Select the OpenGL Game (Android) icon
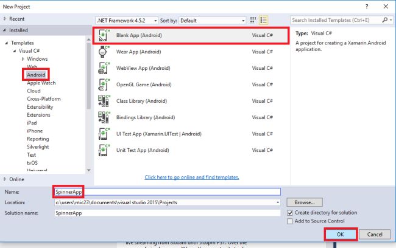The height and width of the screenshot is (248, 396). (104, 84)
